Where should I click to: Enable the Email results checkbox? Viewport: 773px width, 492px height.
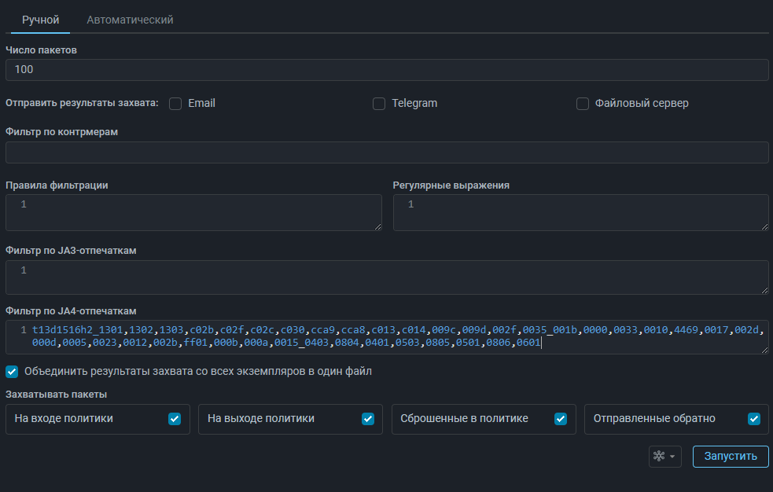(x=175, y=104)
